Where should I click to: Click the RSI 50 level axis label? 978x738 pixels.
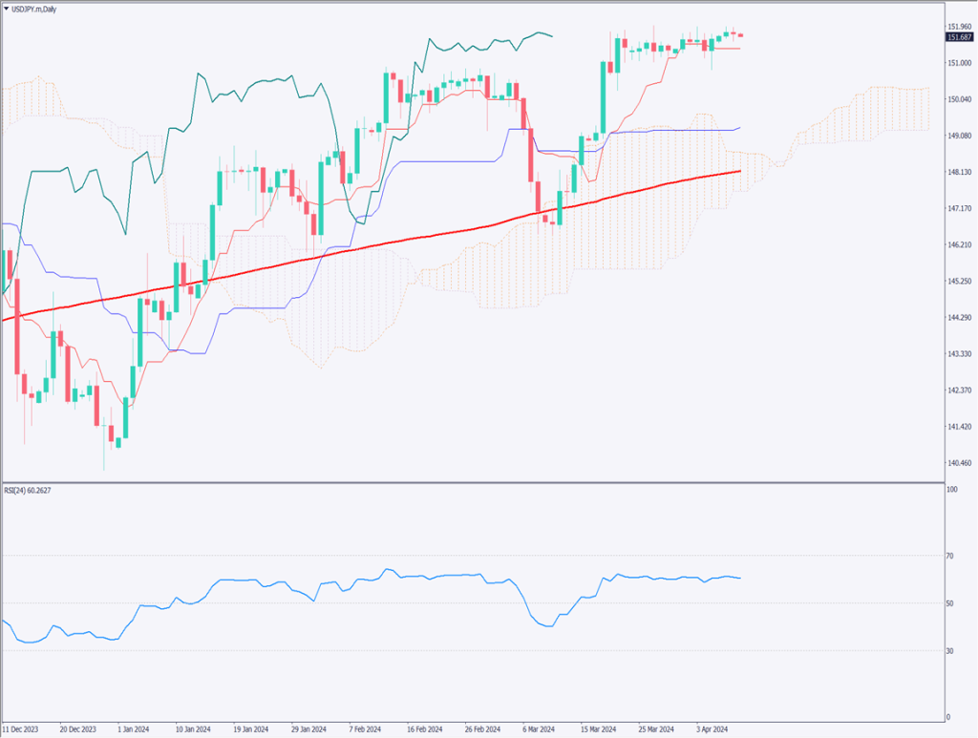coord(950,602)
